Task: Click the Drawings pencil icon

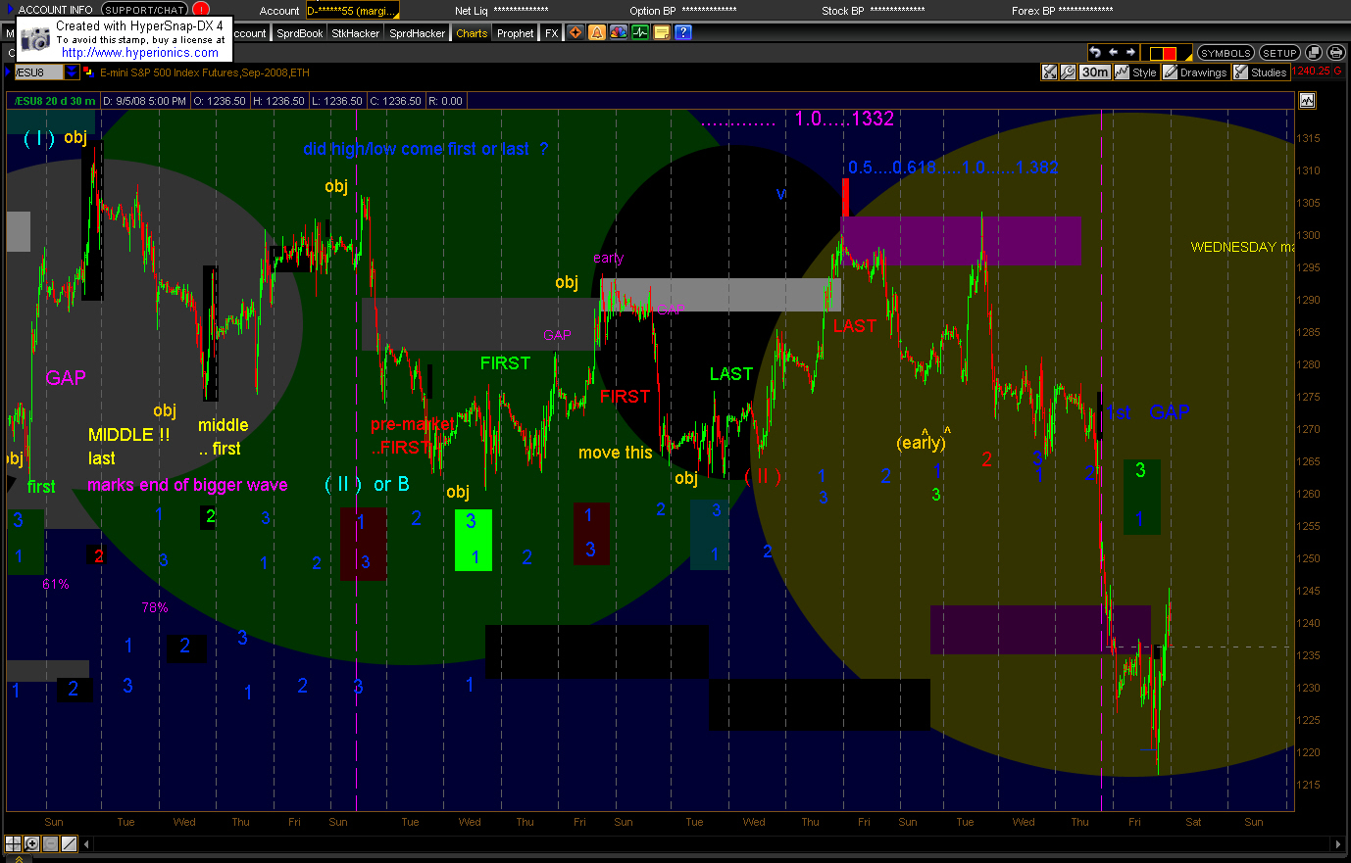Action: click(x=1171, y=72)
